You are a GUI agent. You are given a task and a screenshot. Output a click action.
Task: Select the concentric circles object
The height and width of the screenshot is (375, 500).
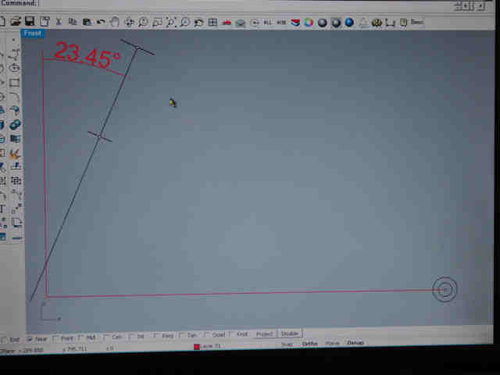pos(445,289)
